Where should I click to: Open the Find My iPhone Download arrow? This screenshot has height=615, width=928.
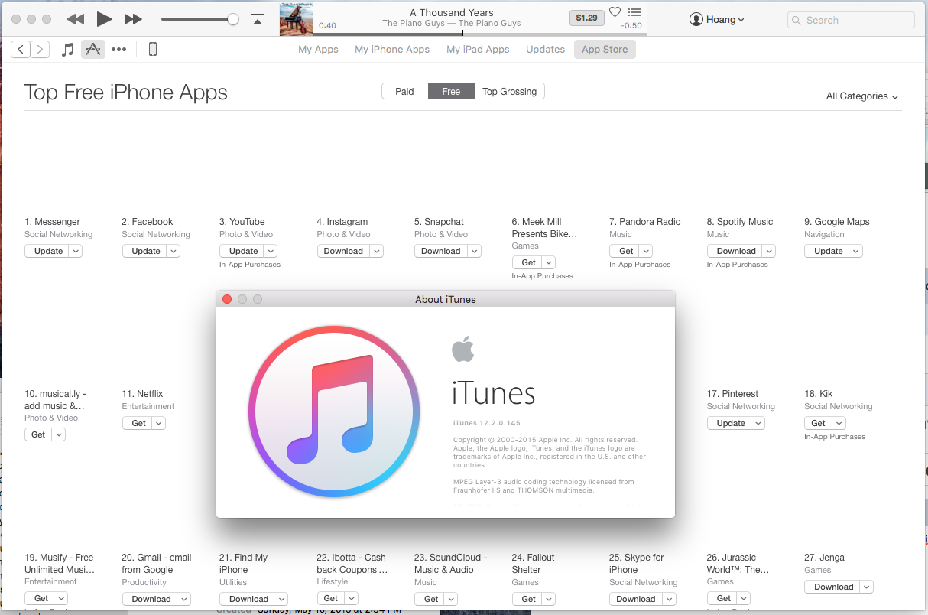click(281, 599)
